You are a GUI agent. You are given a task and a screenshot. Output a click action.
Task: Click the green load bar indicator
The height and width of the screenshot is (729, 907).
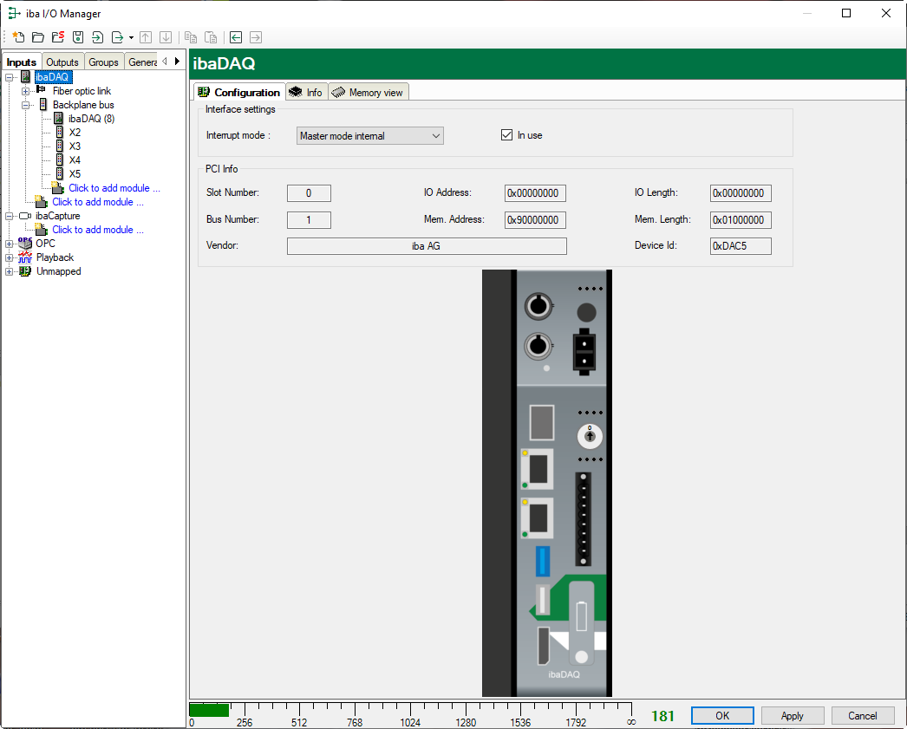click(209, 710)
